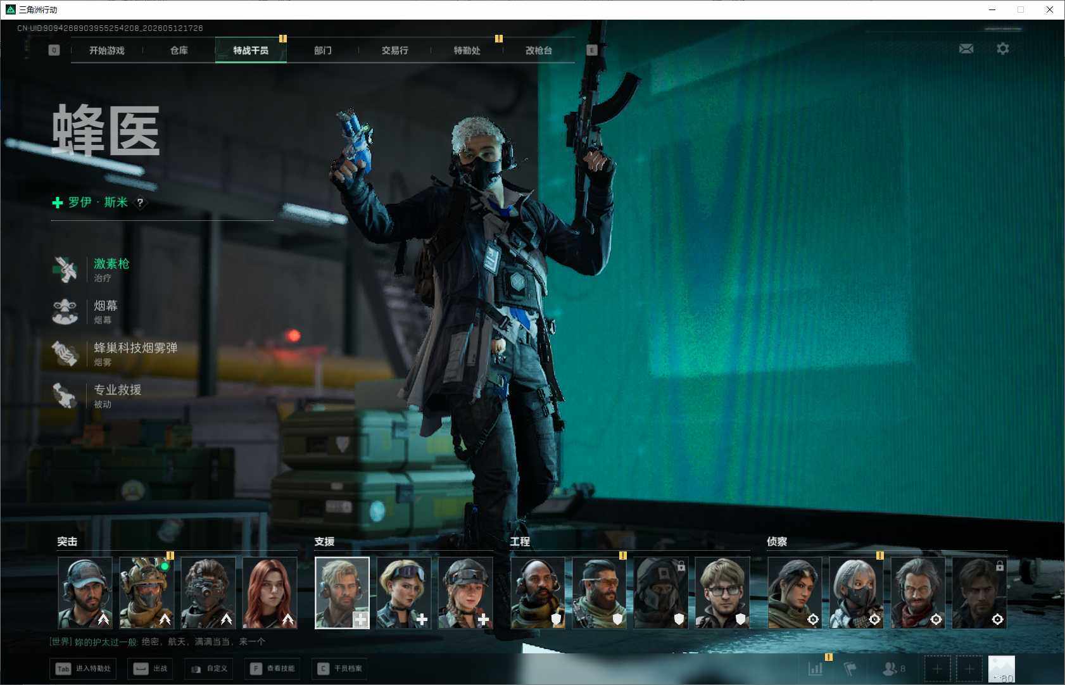The height and width of the screenshot is (685, 1065).
Task: Select the 激素枪 skill icon
Action: click(x=65, y=270)
